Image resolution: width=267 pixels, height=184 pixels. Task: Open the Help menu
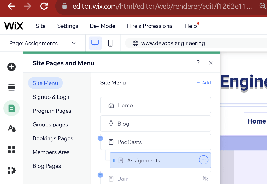coord(191,26)
